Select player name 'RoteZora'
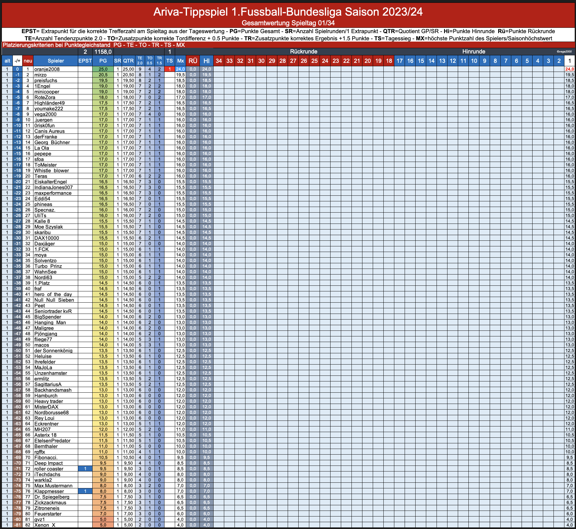Image resolution: width=576 pixels, height=529 pixels. pyautogui.click(x=45, y=97)
